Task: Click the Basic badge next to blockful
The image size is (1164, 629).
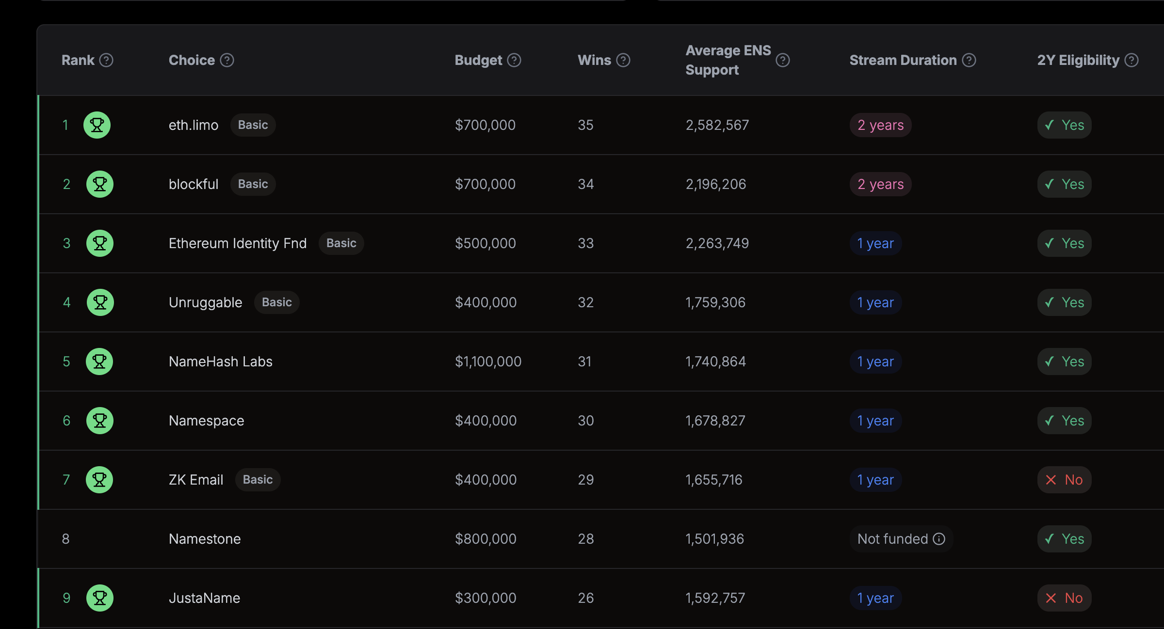Action: tap(253, 184)
